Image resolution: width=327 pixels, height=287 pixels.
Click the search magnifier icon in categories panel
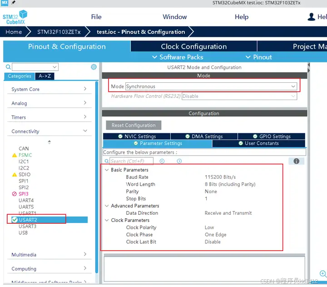8,67
